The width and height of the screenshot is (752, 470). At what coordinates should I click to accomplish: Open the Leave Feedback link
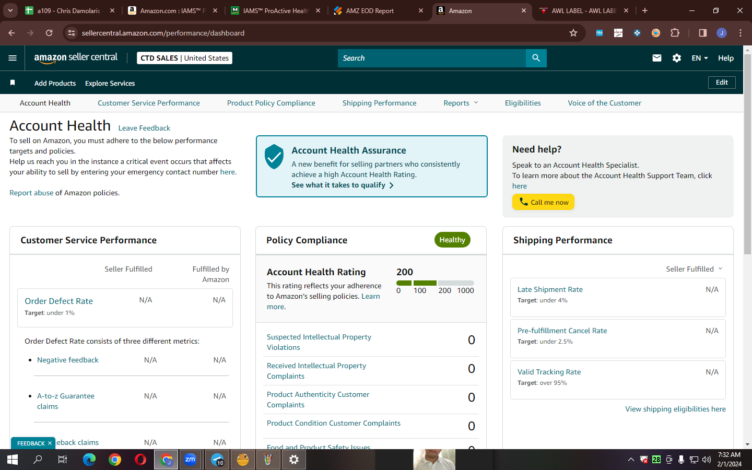tap(144, 128)
